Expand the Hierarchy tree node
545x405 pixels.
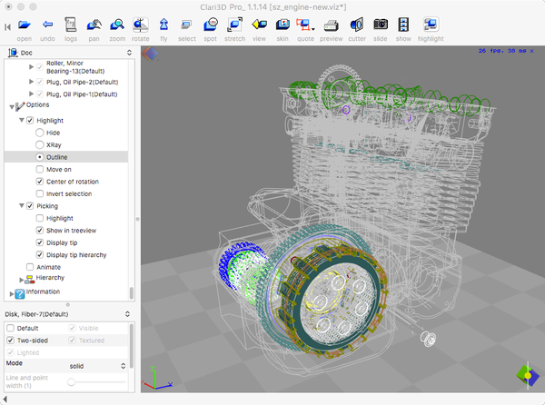click(22, 280)
